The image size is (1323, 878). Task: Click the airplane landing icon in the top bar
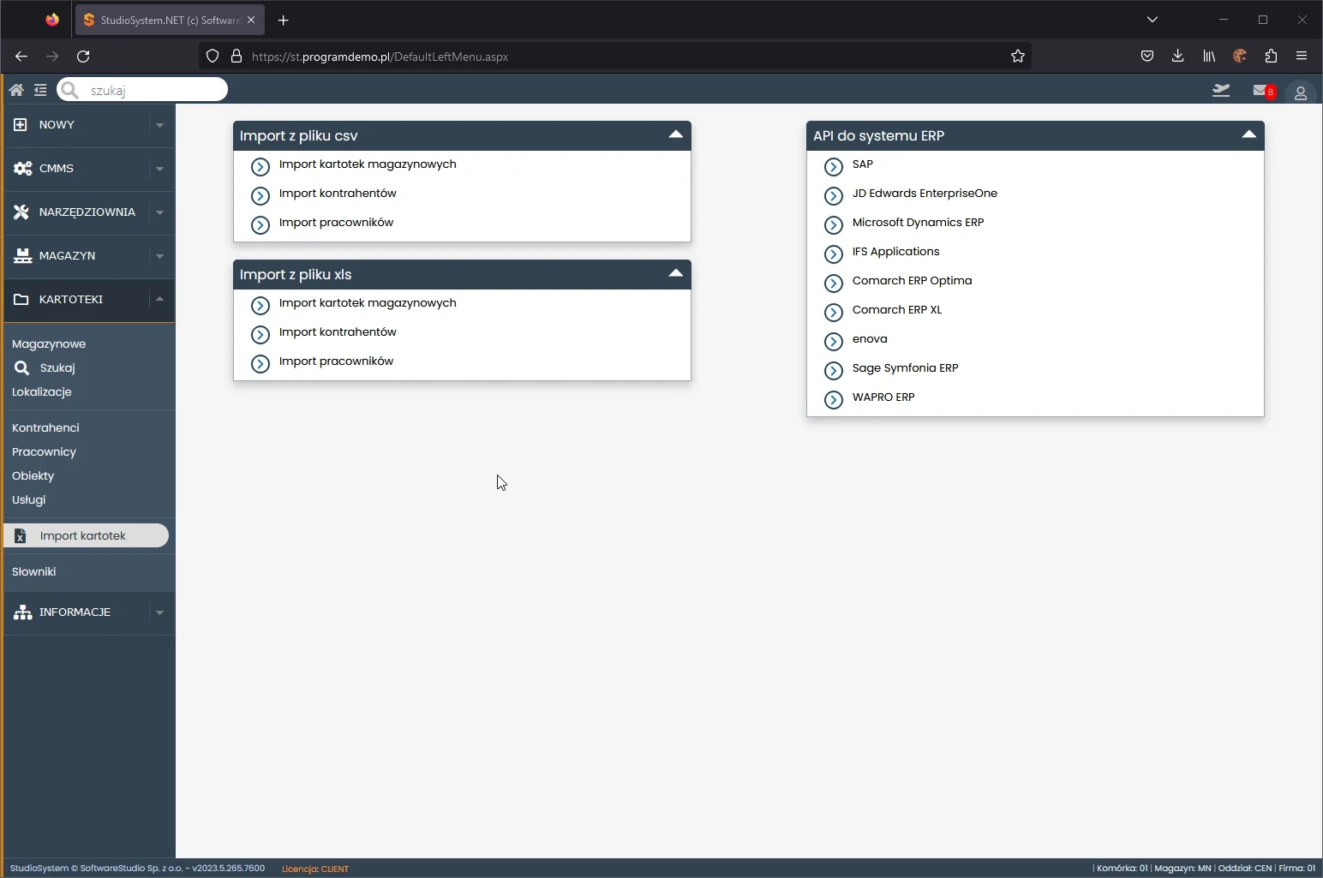tap(1221, 91)
